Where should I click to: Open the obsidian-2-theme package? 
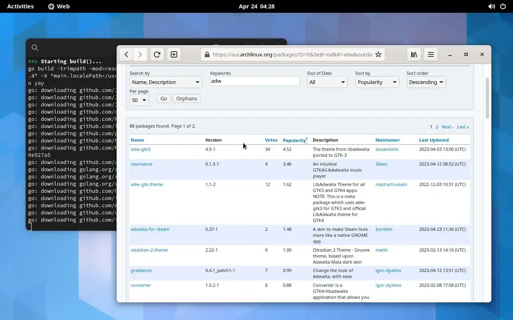pyautogui.click(x=149, y=250)
